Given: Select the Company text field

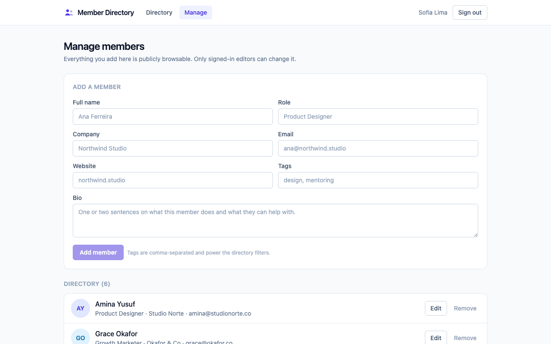Looking at the screenshot, I should point(173,148).
